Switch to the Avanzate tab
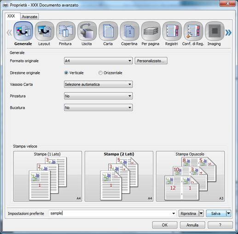 point(29,17)
